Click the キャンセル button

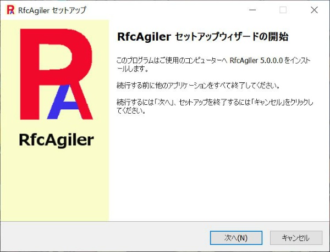(296, 238)
